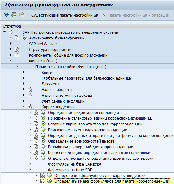Collapse the Финансы (нов.) node
This screenshot has height=184, width=174.
coord(11,60)
